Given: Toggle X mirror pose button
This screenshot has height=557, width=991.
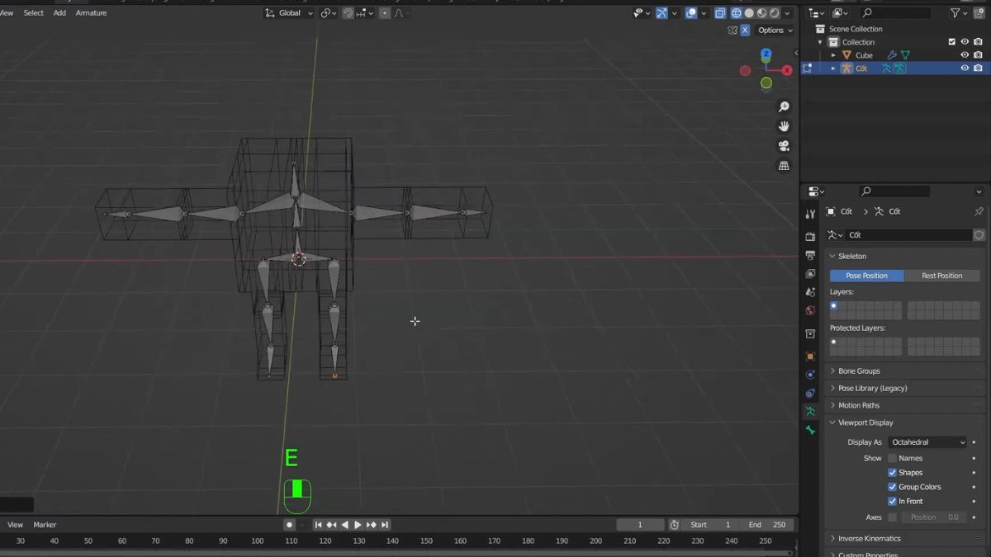Looking at the screenshot, I should point(745,30).
